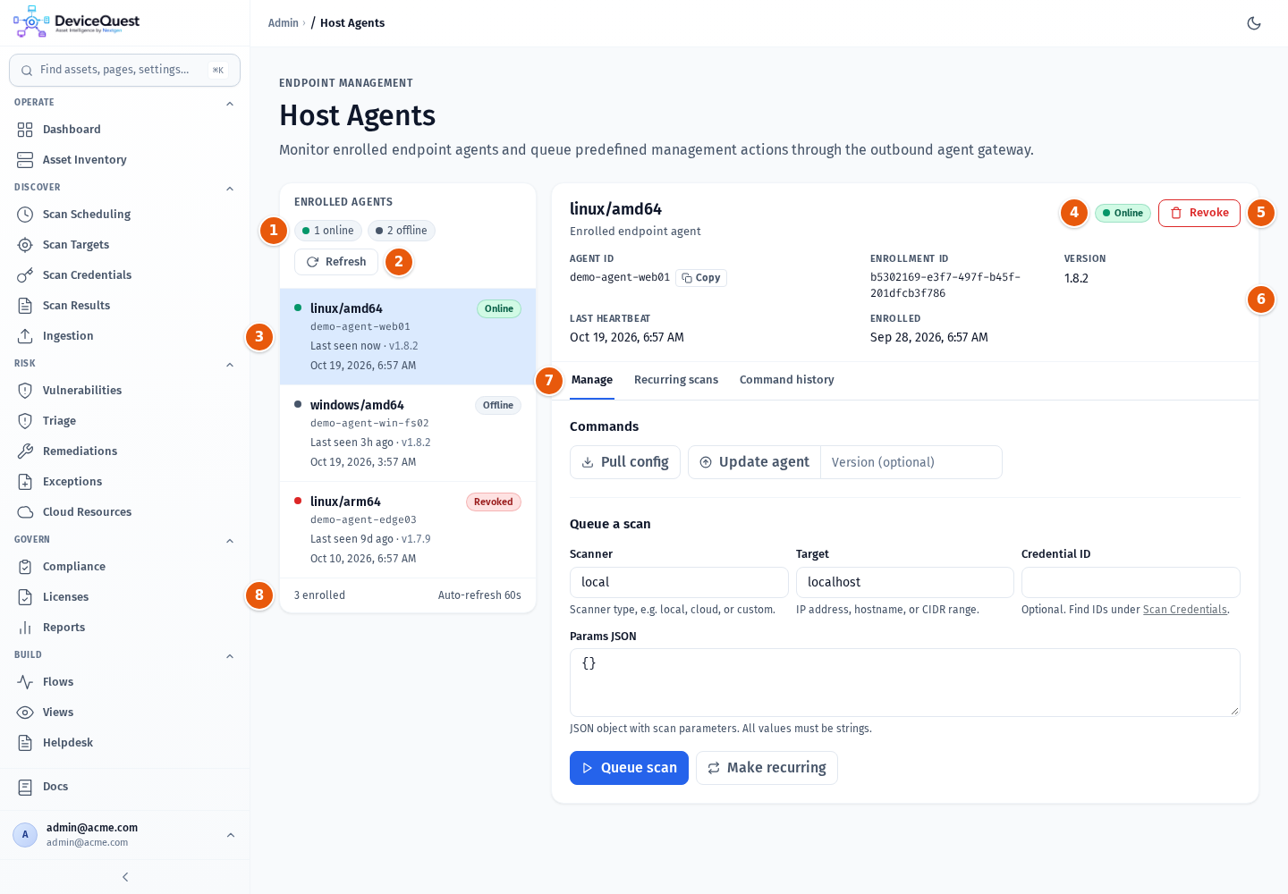Select the linux/arm64 revoked agent
This screenshot has height=894, width=1288.
pyautogui.click(x=408, y=530)
